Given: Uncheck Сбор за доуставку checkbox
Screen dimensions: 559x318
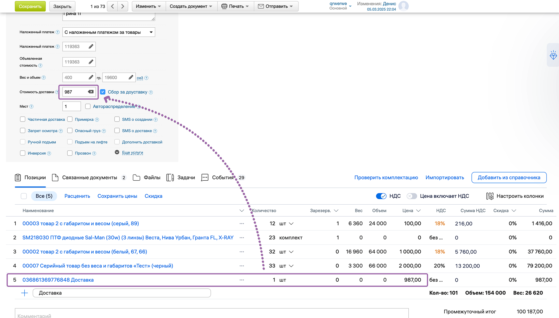Looking at the screenshot, I should pos(103,92).
